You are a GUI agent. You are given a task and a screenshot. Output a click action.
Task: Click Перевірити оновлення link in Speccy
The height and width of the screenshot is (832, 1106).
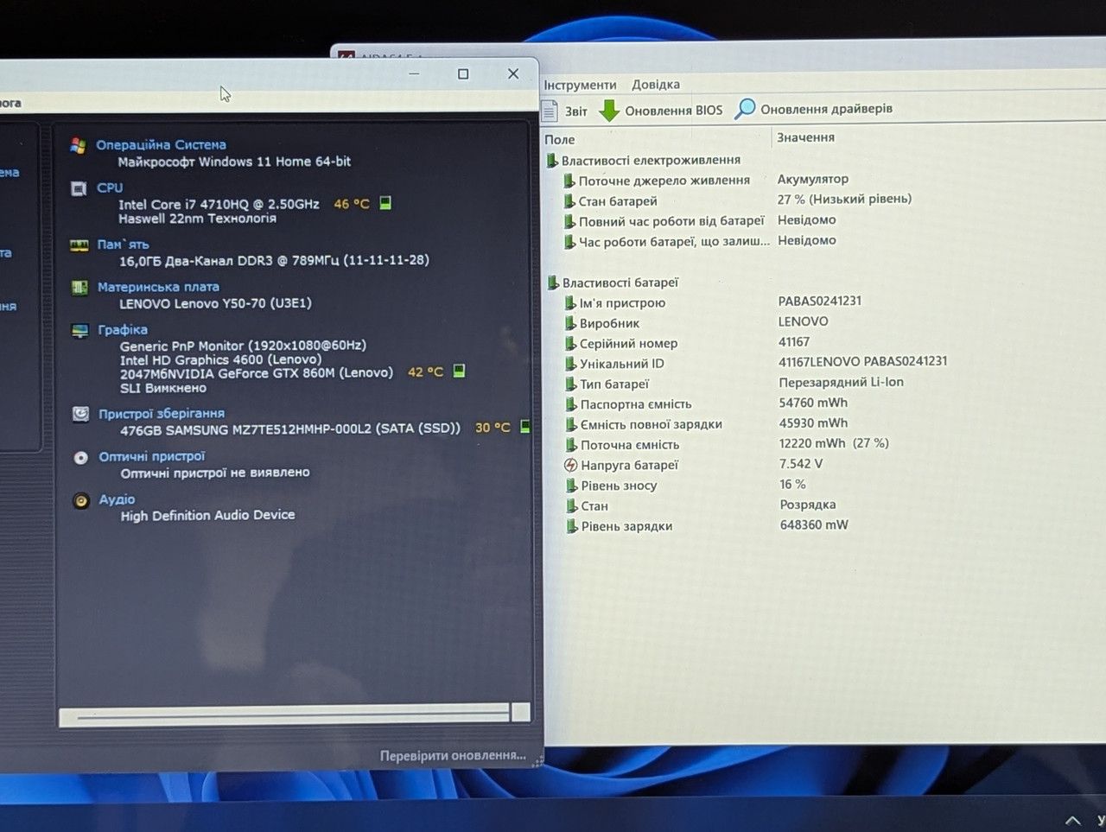453,755
